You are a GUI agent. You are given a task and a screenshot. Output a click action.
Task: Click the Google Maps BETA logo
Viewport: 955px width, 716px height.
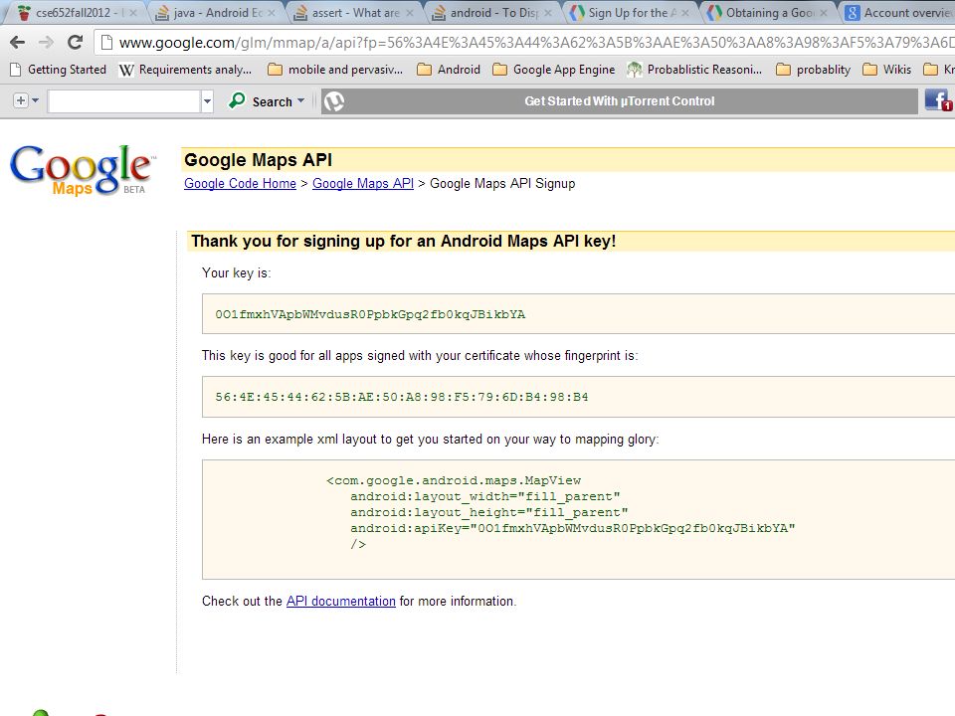(83, 170)
